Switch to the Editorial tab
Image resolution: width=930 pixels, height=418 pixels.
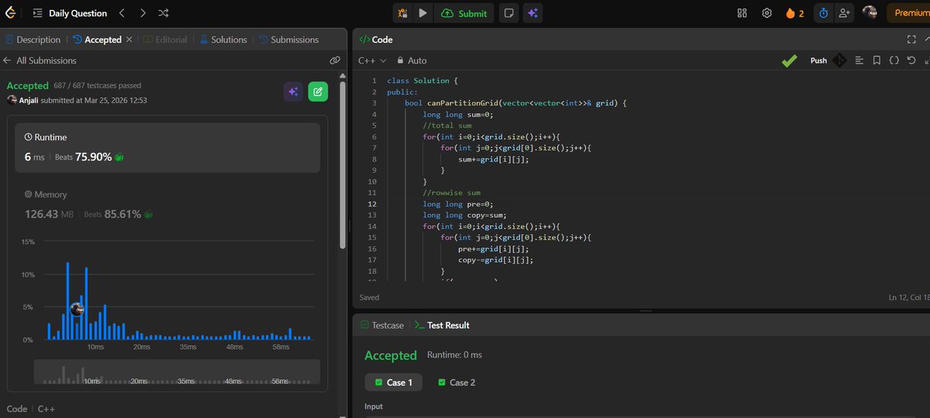[166, 40]
